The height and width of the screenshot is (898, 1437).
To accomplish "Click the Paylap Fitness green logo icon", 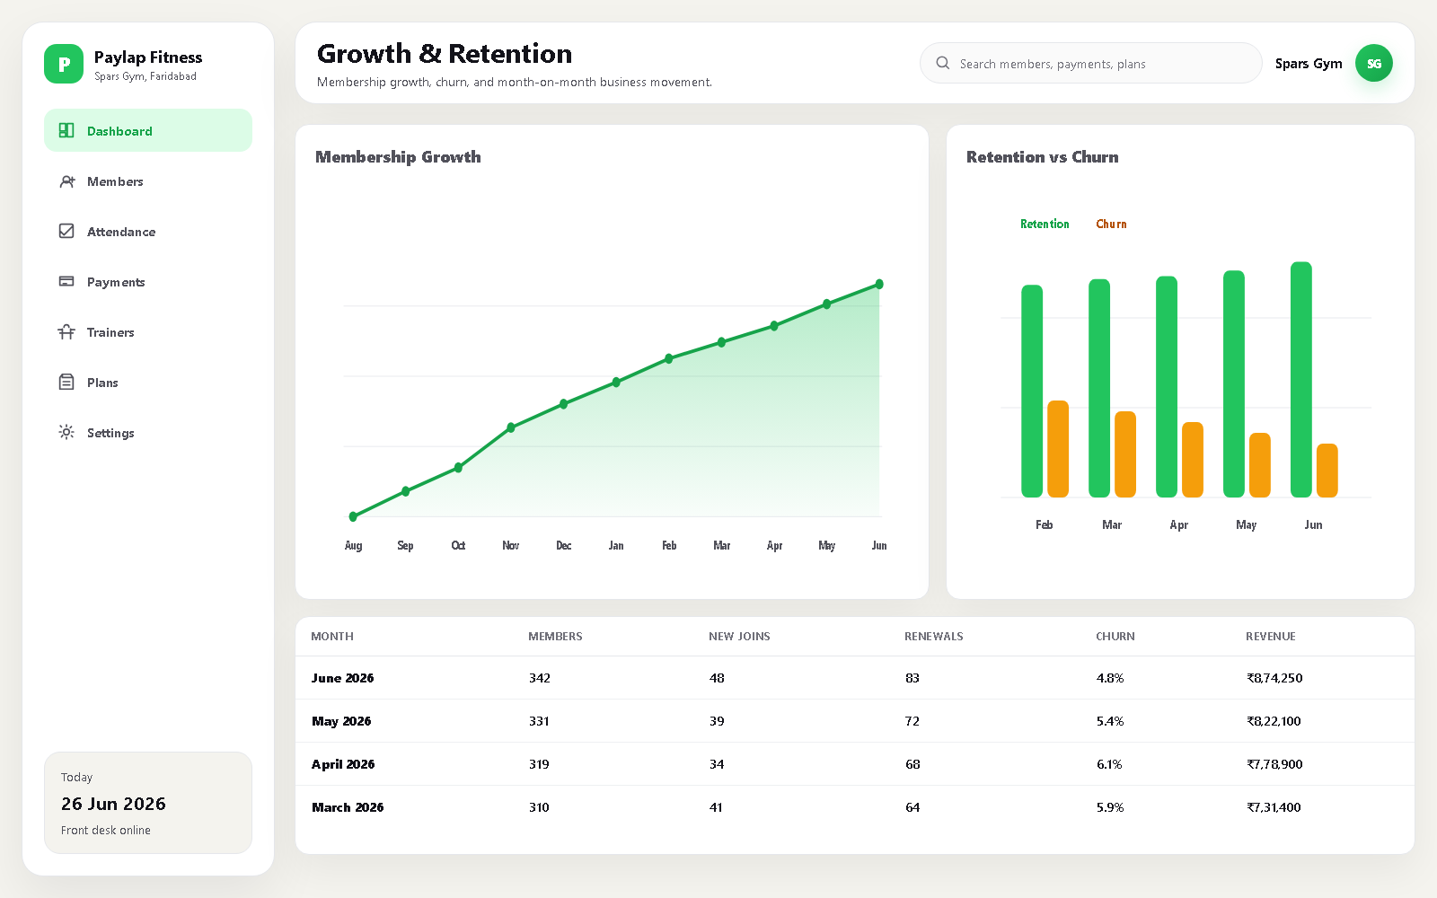I will click(x=64, y=64).
